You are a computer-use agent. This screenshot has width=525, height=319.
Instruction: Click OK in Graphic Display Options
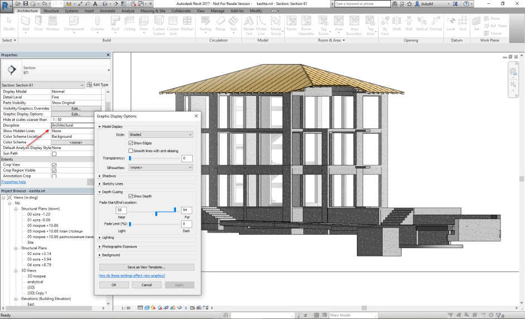click(114, 285)
